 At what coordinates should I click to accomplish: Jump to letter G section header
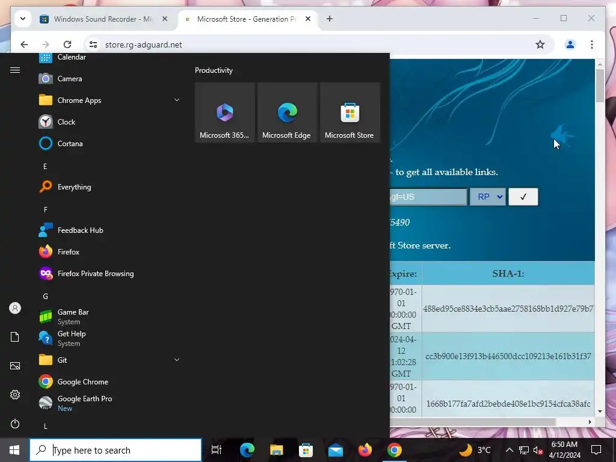click(x=45, y=296)
